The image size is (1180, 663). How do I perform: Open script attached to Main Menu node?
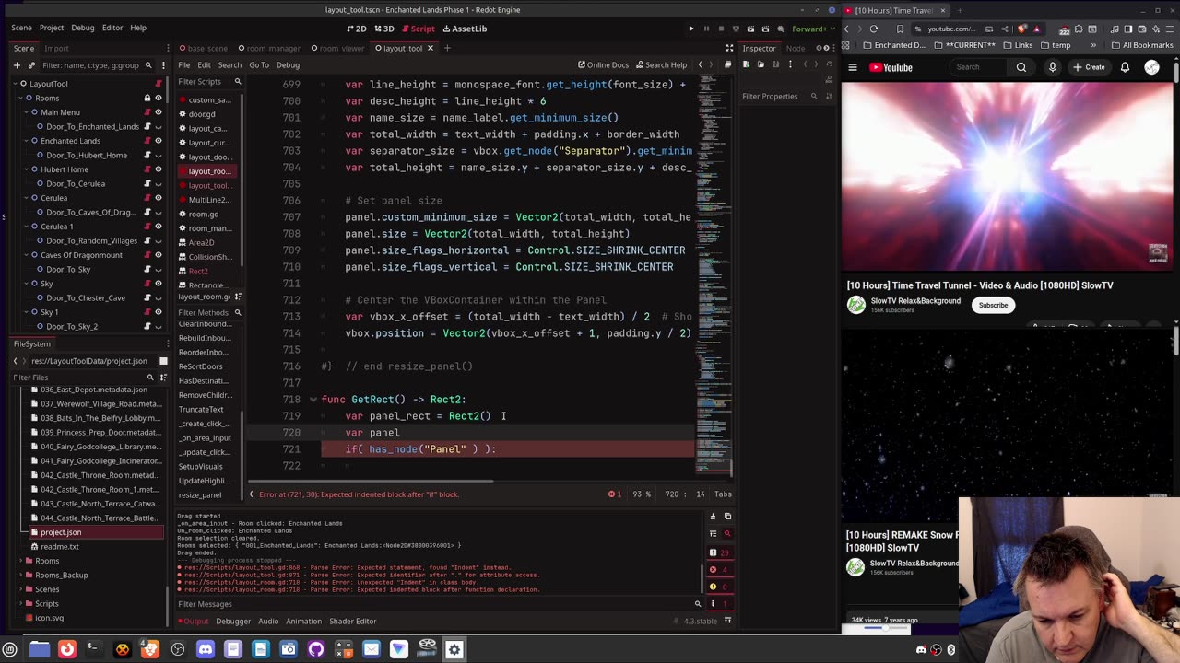click(x=147, y=112)
